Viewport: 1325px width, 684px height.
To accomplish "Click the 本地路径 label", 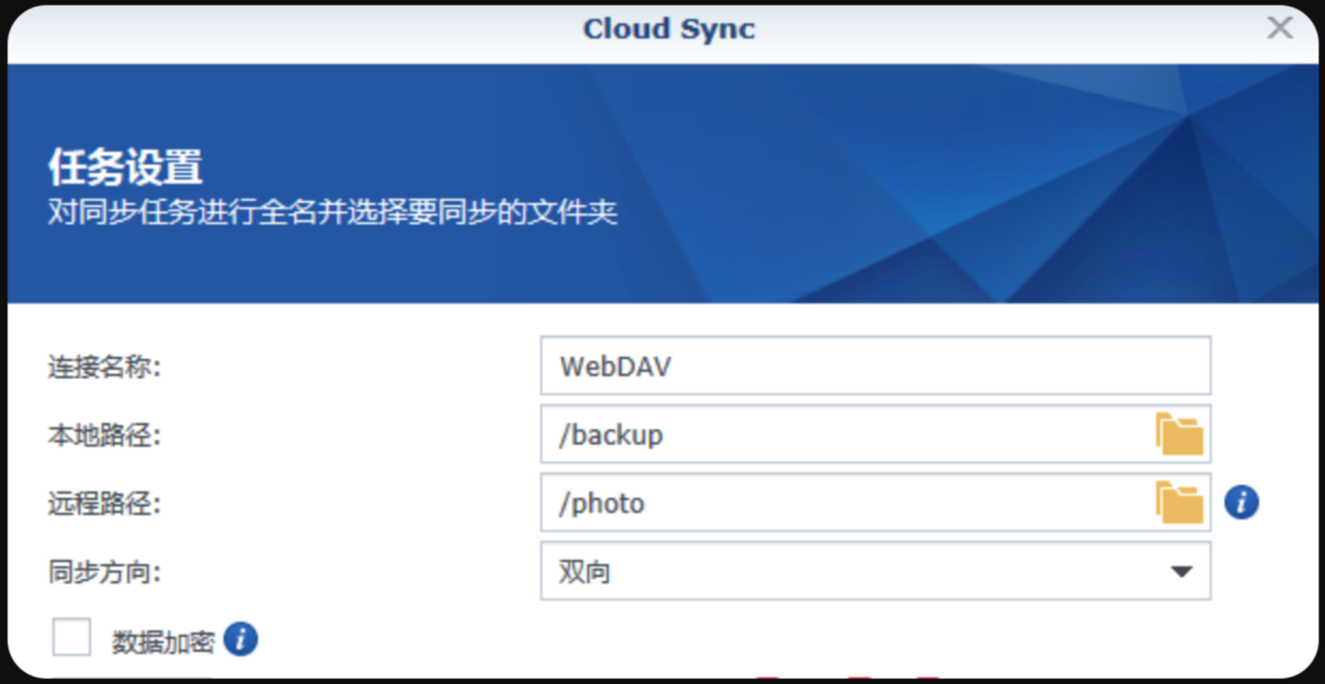I will 104,435.
